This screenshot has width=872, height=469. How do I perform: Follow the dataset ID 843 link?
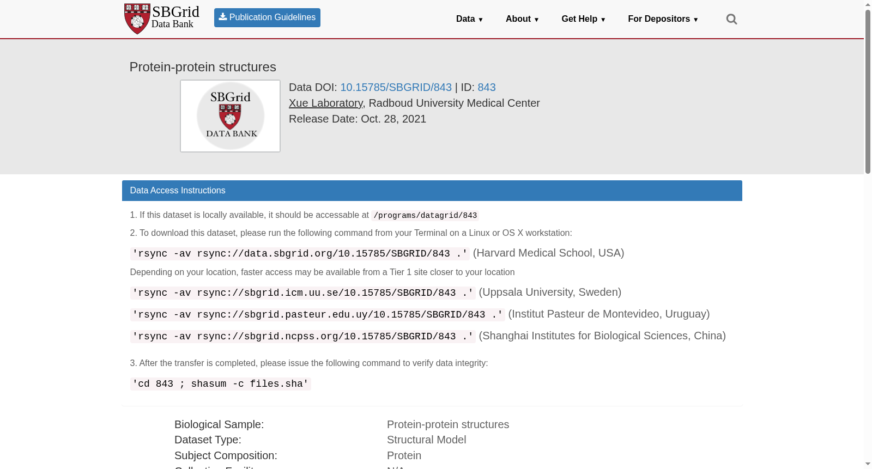[x=487, y=87]
